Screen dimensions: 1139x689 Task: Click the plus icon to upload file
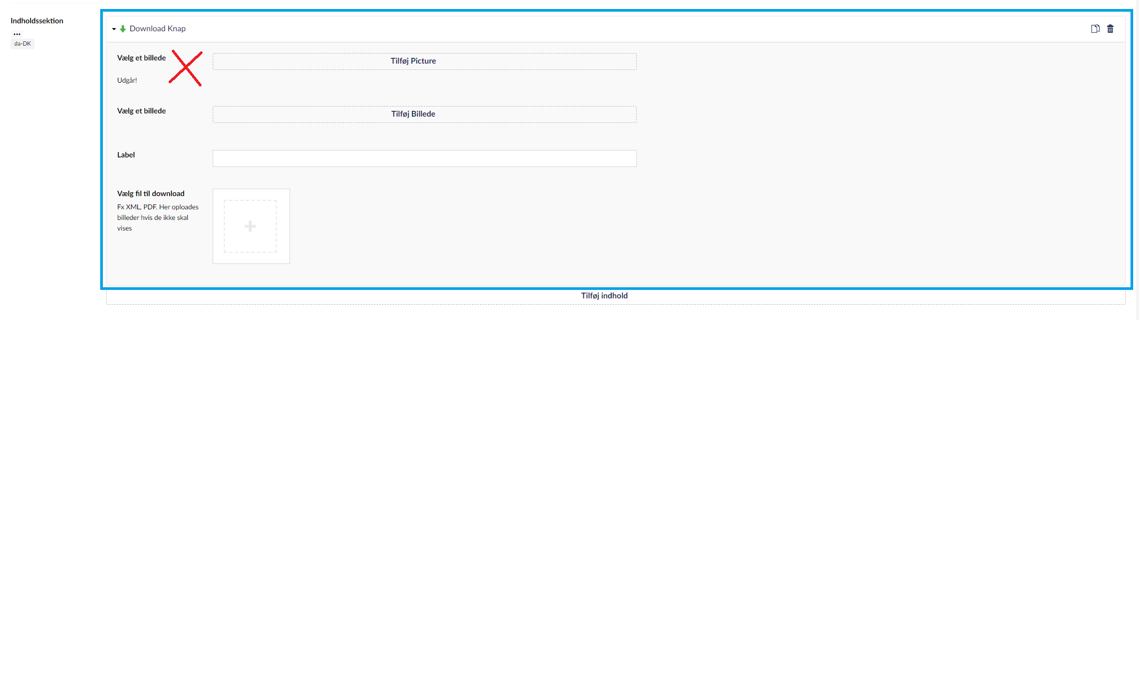[x=250, y=226]
